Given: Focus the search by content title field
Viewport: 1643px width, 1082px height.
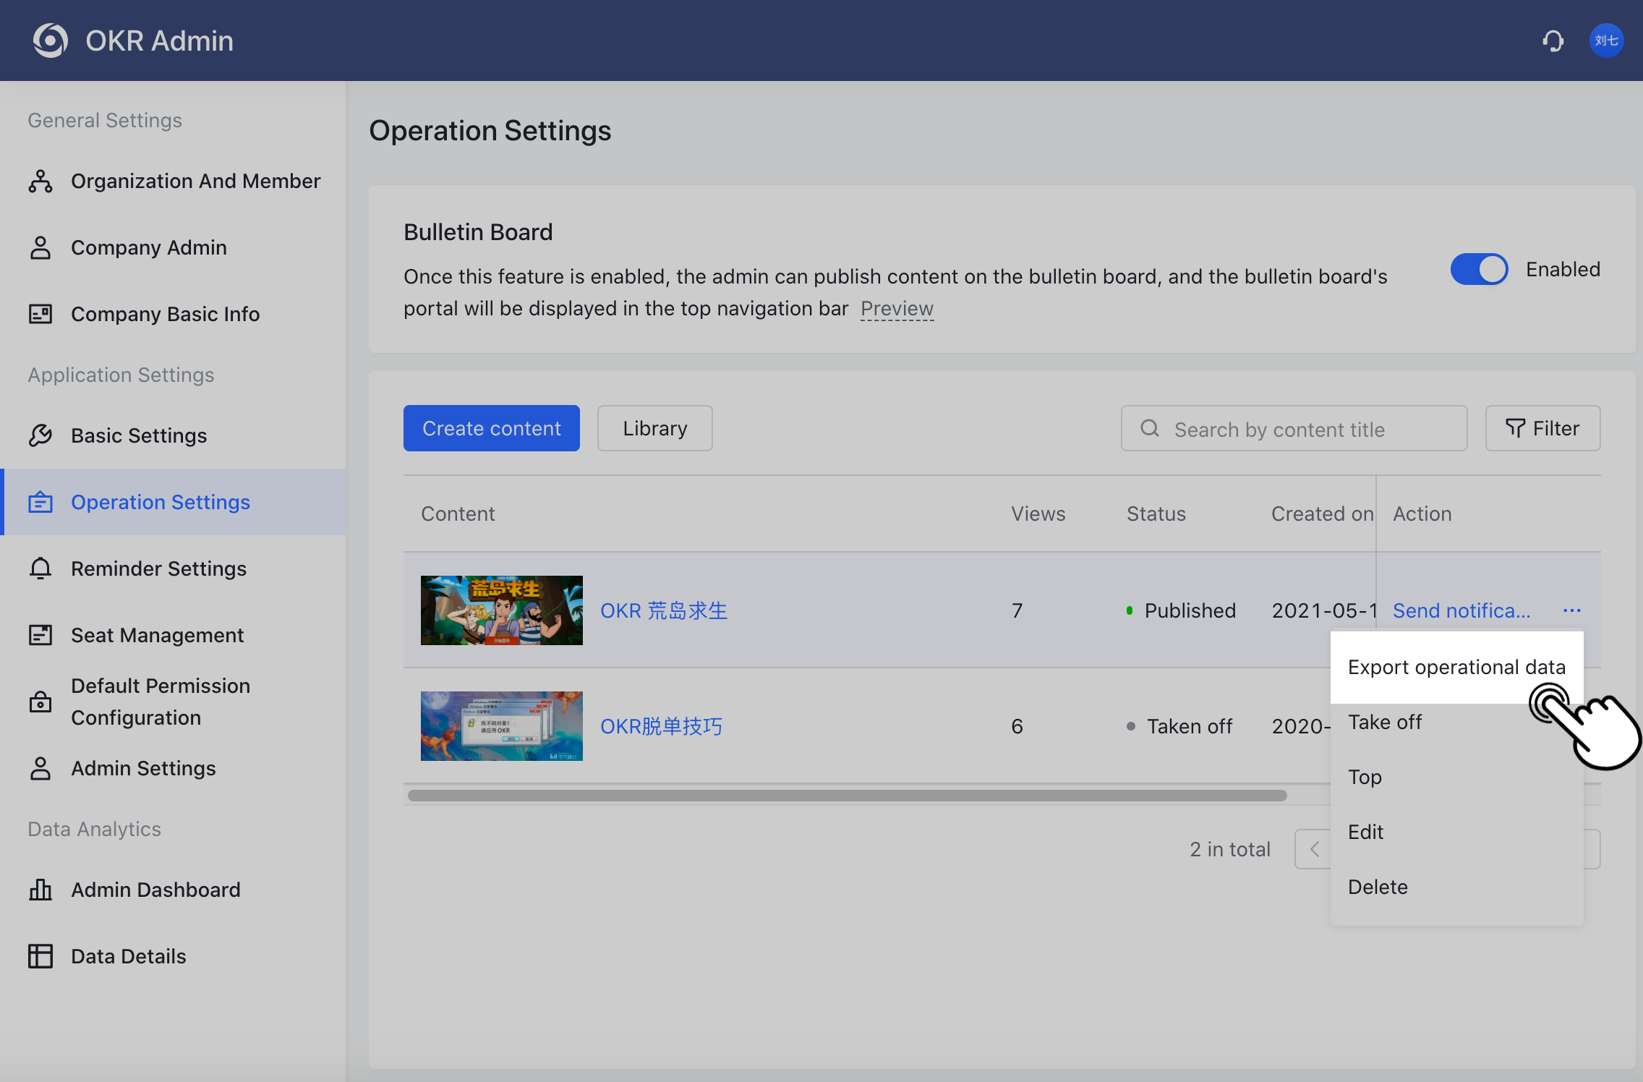Looking at the screenshot, I should [x=1294, y=429].
